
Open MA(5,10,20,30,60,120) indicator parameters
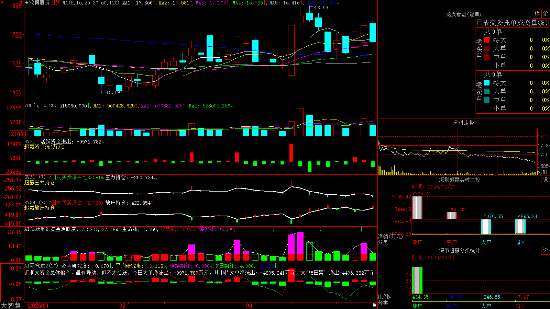(91, 3)
